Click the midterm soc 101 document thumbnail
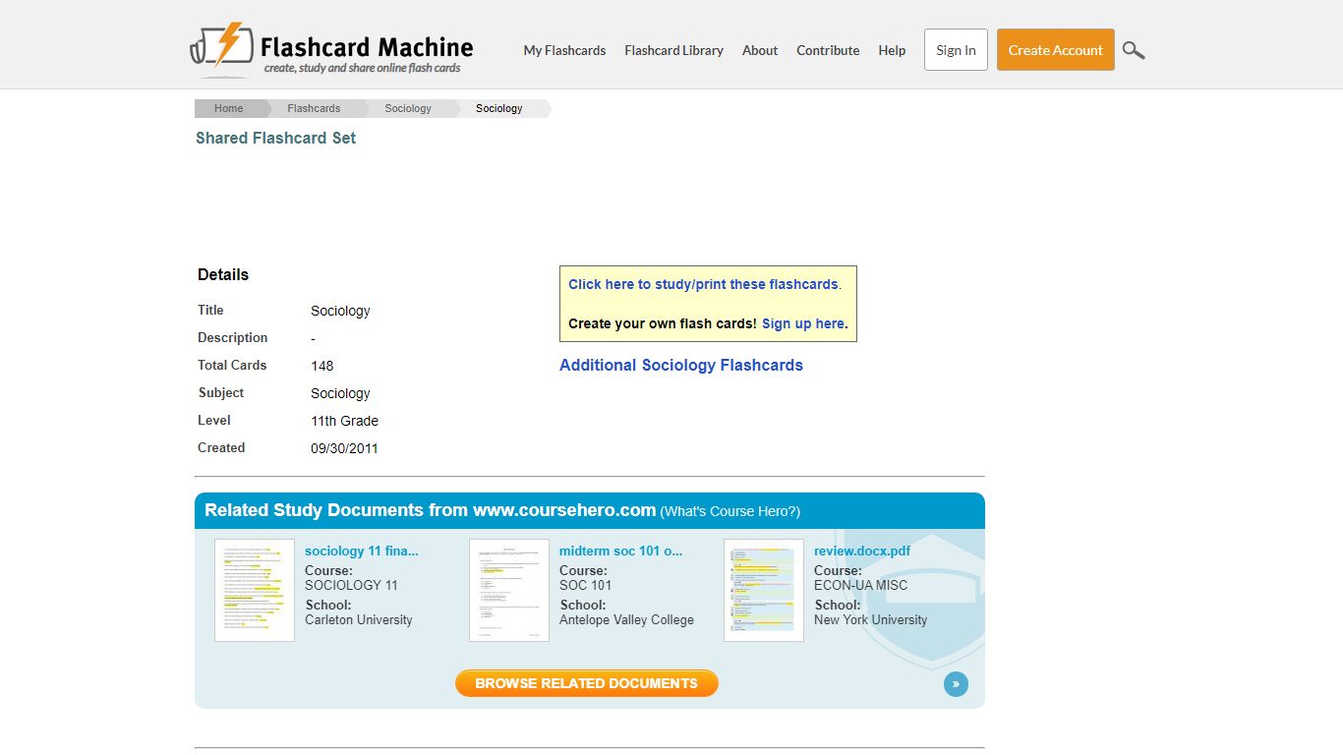 point(509,590)
